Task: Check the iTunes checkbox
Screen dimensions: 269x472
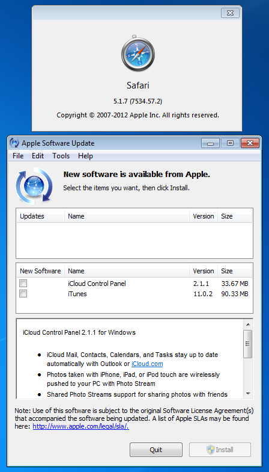Action: 23,294
